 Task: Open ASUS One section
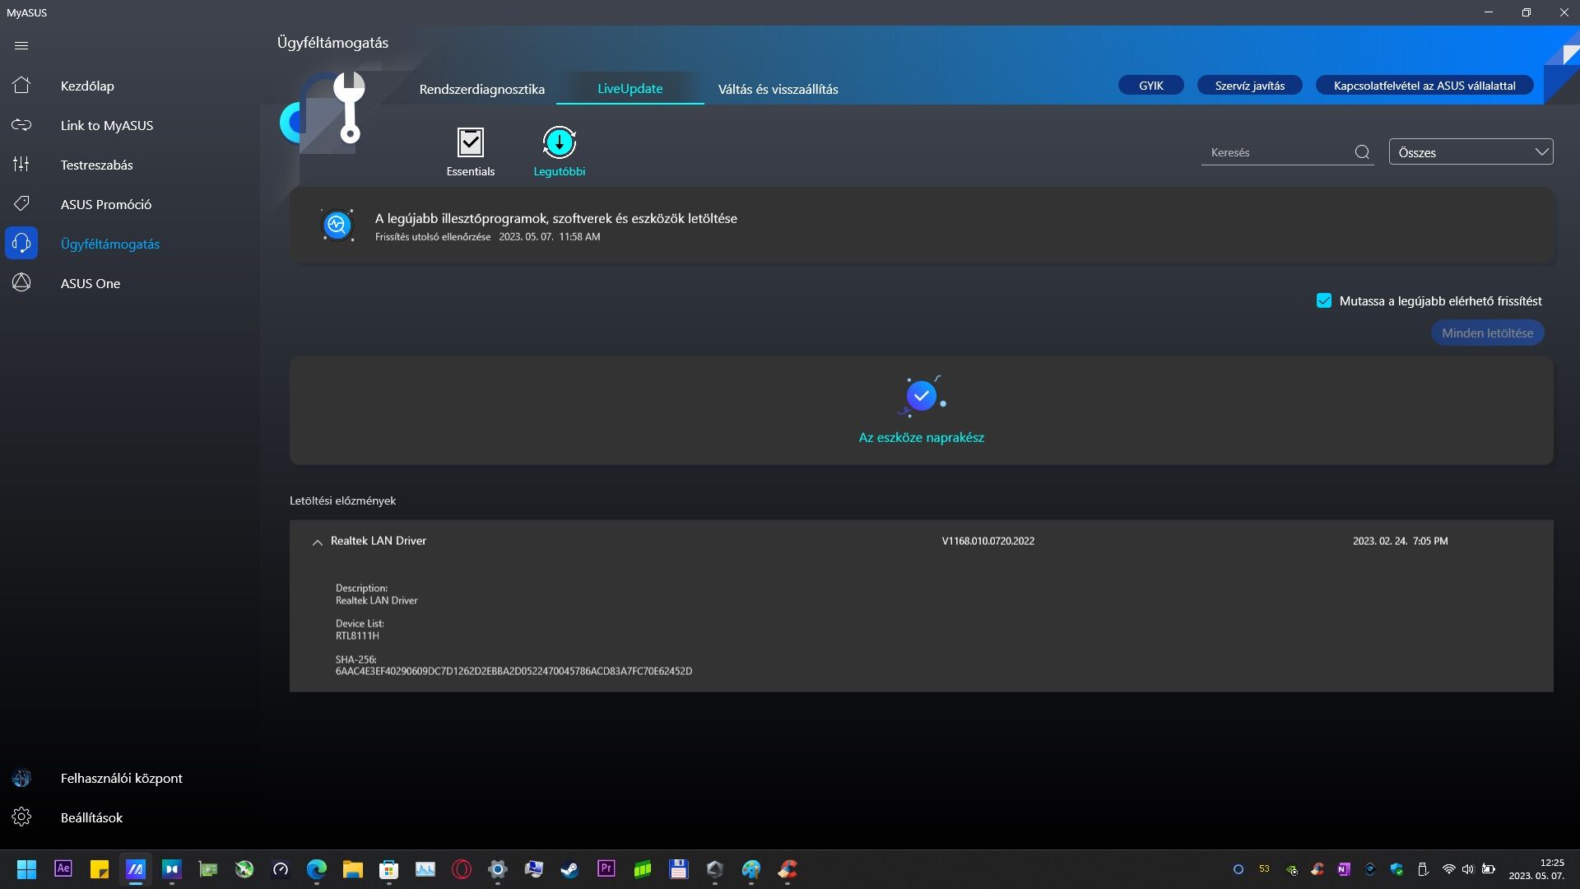tap(90, 283)
